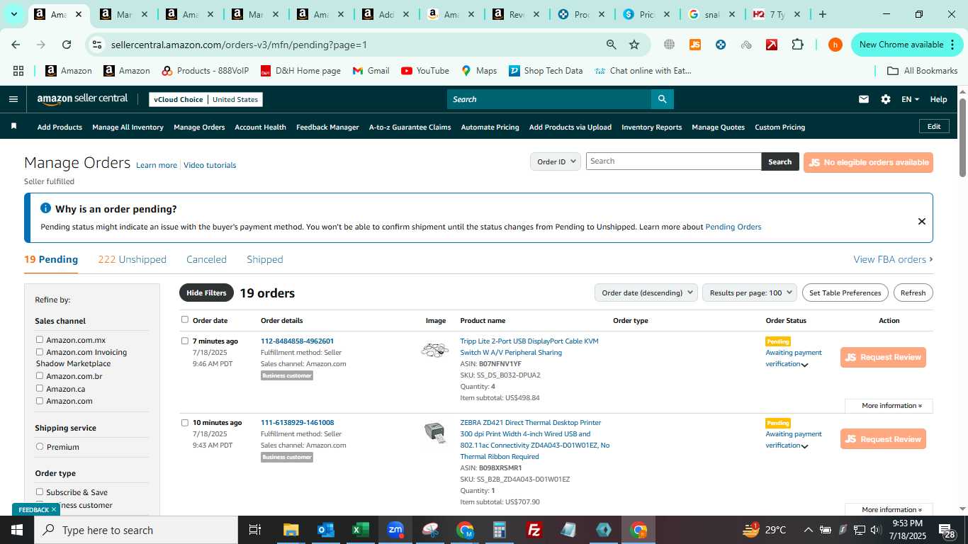The height and width of the screenshot is (544, 968).
Task: Click the Amazon Seller Central logo
Action: tap(82, 99)
